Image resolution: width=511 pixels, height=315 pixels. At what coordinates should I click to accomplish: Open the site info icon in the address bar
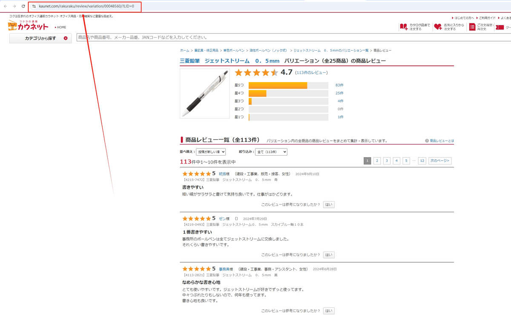point(34,6)
